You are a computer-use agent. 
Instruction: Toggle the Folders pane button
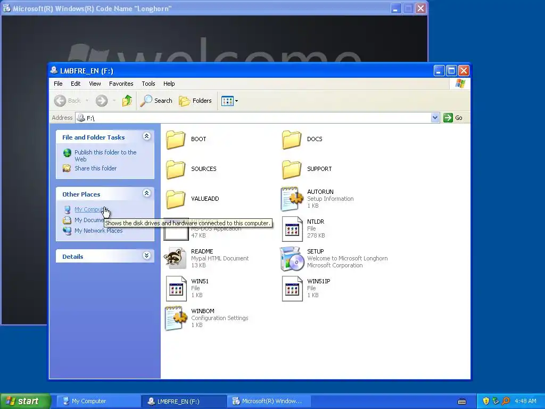click(x=195, y=101)
